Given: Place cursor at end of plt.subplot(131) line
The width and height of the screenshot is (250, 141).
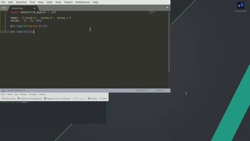Looking at the screenshot, I should pos(34,32).
